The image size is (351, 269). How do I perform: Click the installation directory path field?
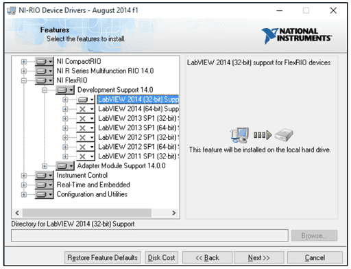tap(149, 235)
